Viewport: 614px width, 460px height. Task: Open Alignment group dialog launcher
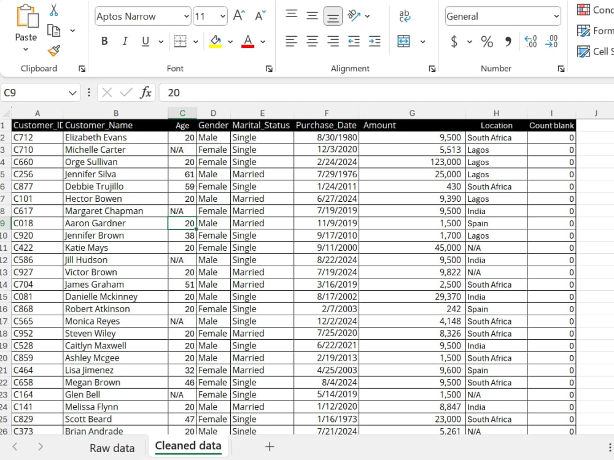coord(432,69)
